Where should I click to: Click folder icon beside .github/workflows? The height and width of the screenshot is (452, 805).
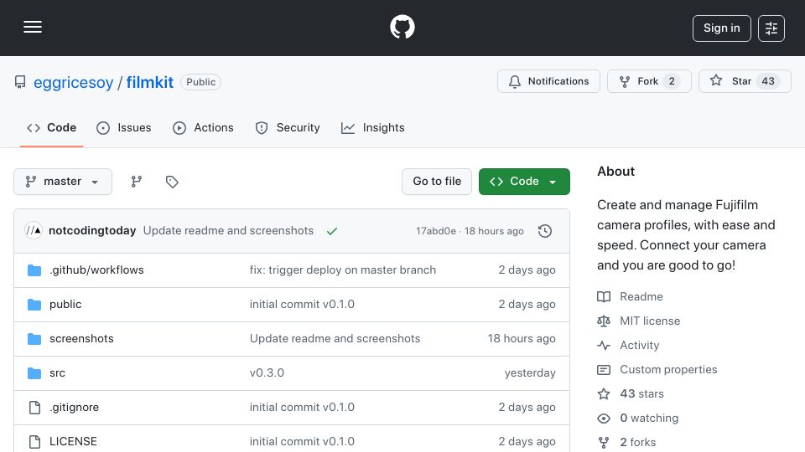tap(34, 270)
